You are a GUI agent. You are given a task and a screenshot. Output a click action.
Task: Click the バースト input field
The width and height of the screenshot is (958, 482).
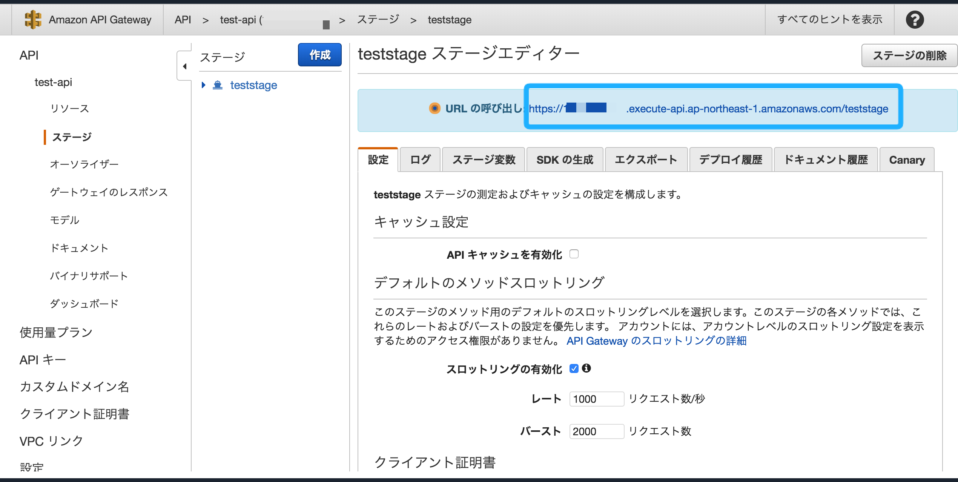point(596,431)
